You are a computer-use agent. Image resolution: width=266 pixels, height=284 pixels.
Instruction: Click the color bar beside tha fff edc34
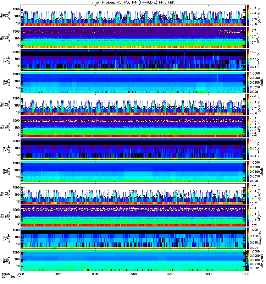point(248,15)
